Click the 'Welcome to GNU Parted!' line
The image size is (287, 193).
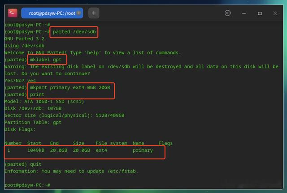pyautogui.click(x=93, y=53)
